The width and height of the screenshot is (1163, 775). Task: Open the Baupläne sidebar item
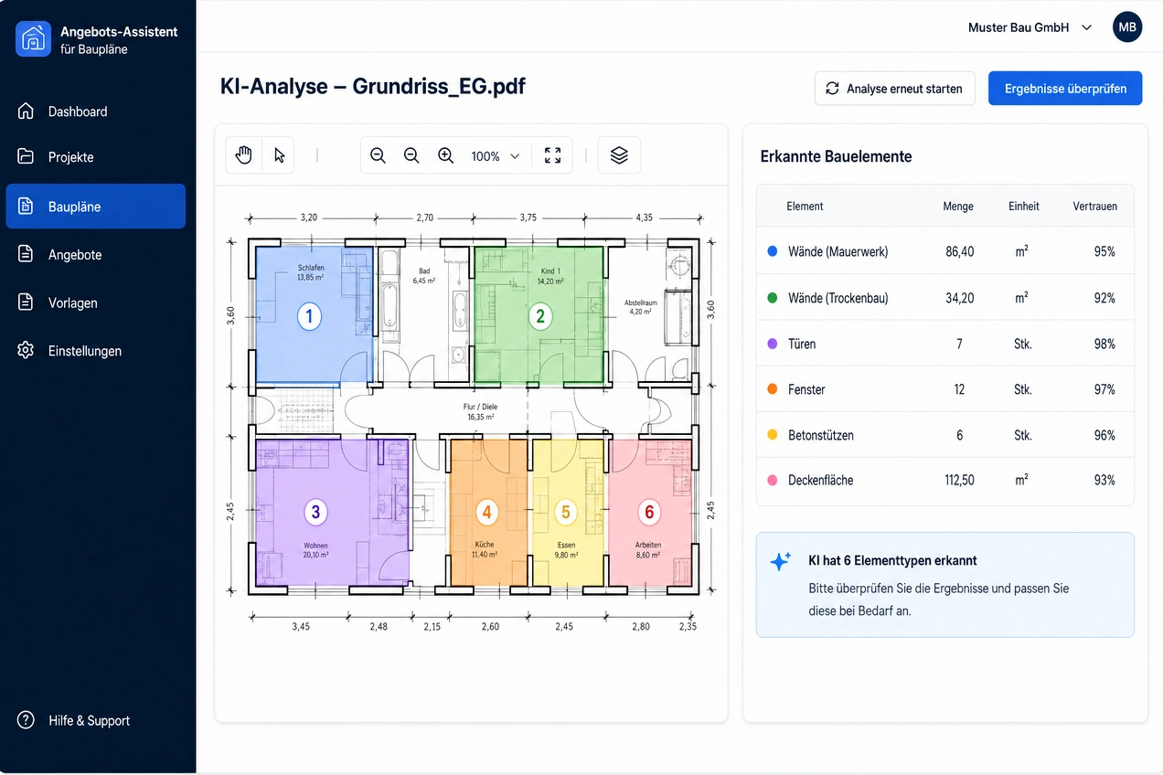95,207
